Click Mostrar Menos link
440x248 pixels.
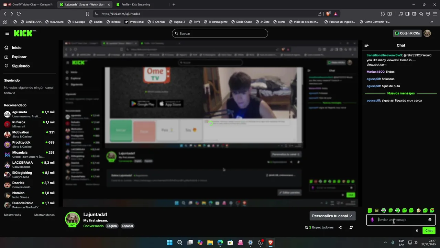[44, 215]
